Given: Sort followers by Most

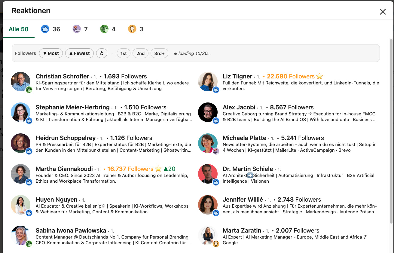Looking at the screenshot, I should (x=51, y=53).
